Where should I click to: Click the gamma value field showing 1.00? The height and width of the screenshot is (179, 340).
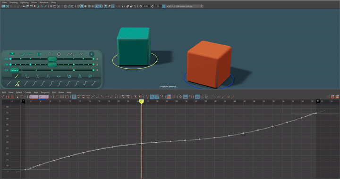[x=158, y=6]
